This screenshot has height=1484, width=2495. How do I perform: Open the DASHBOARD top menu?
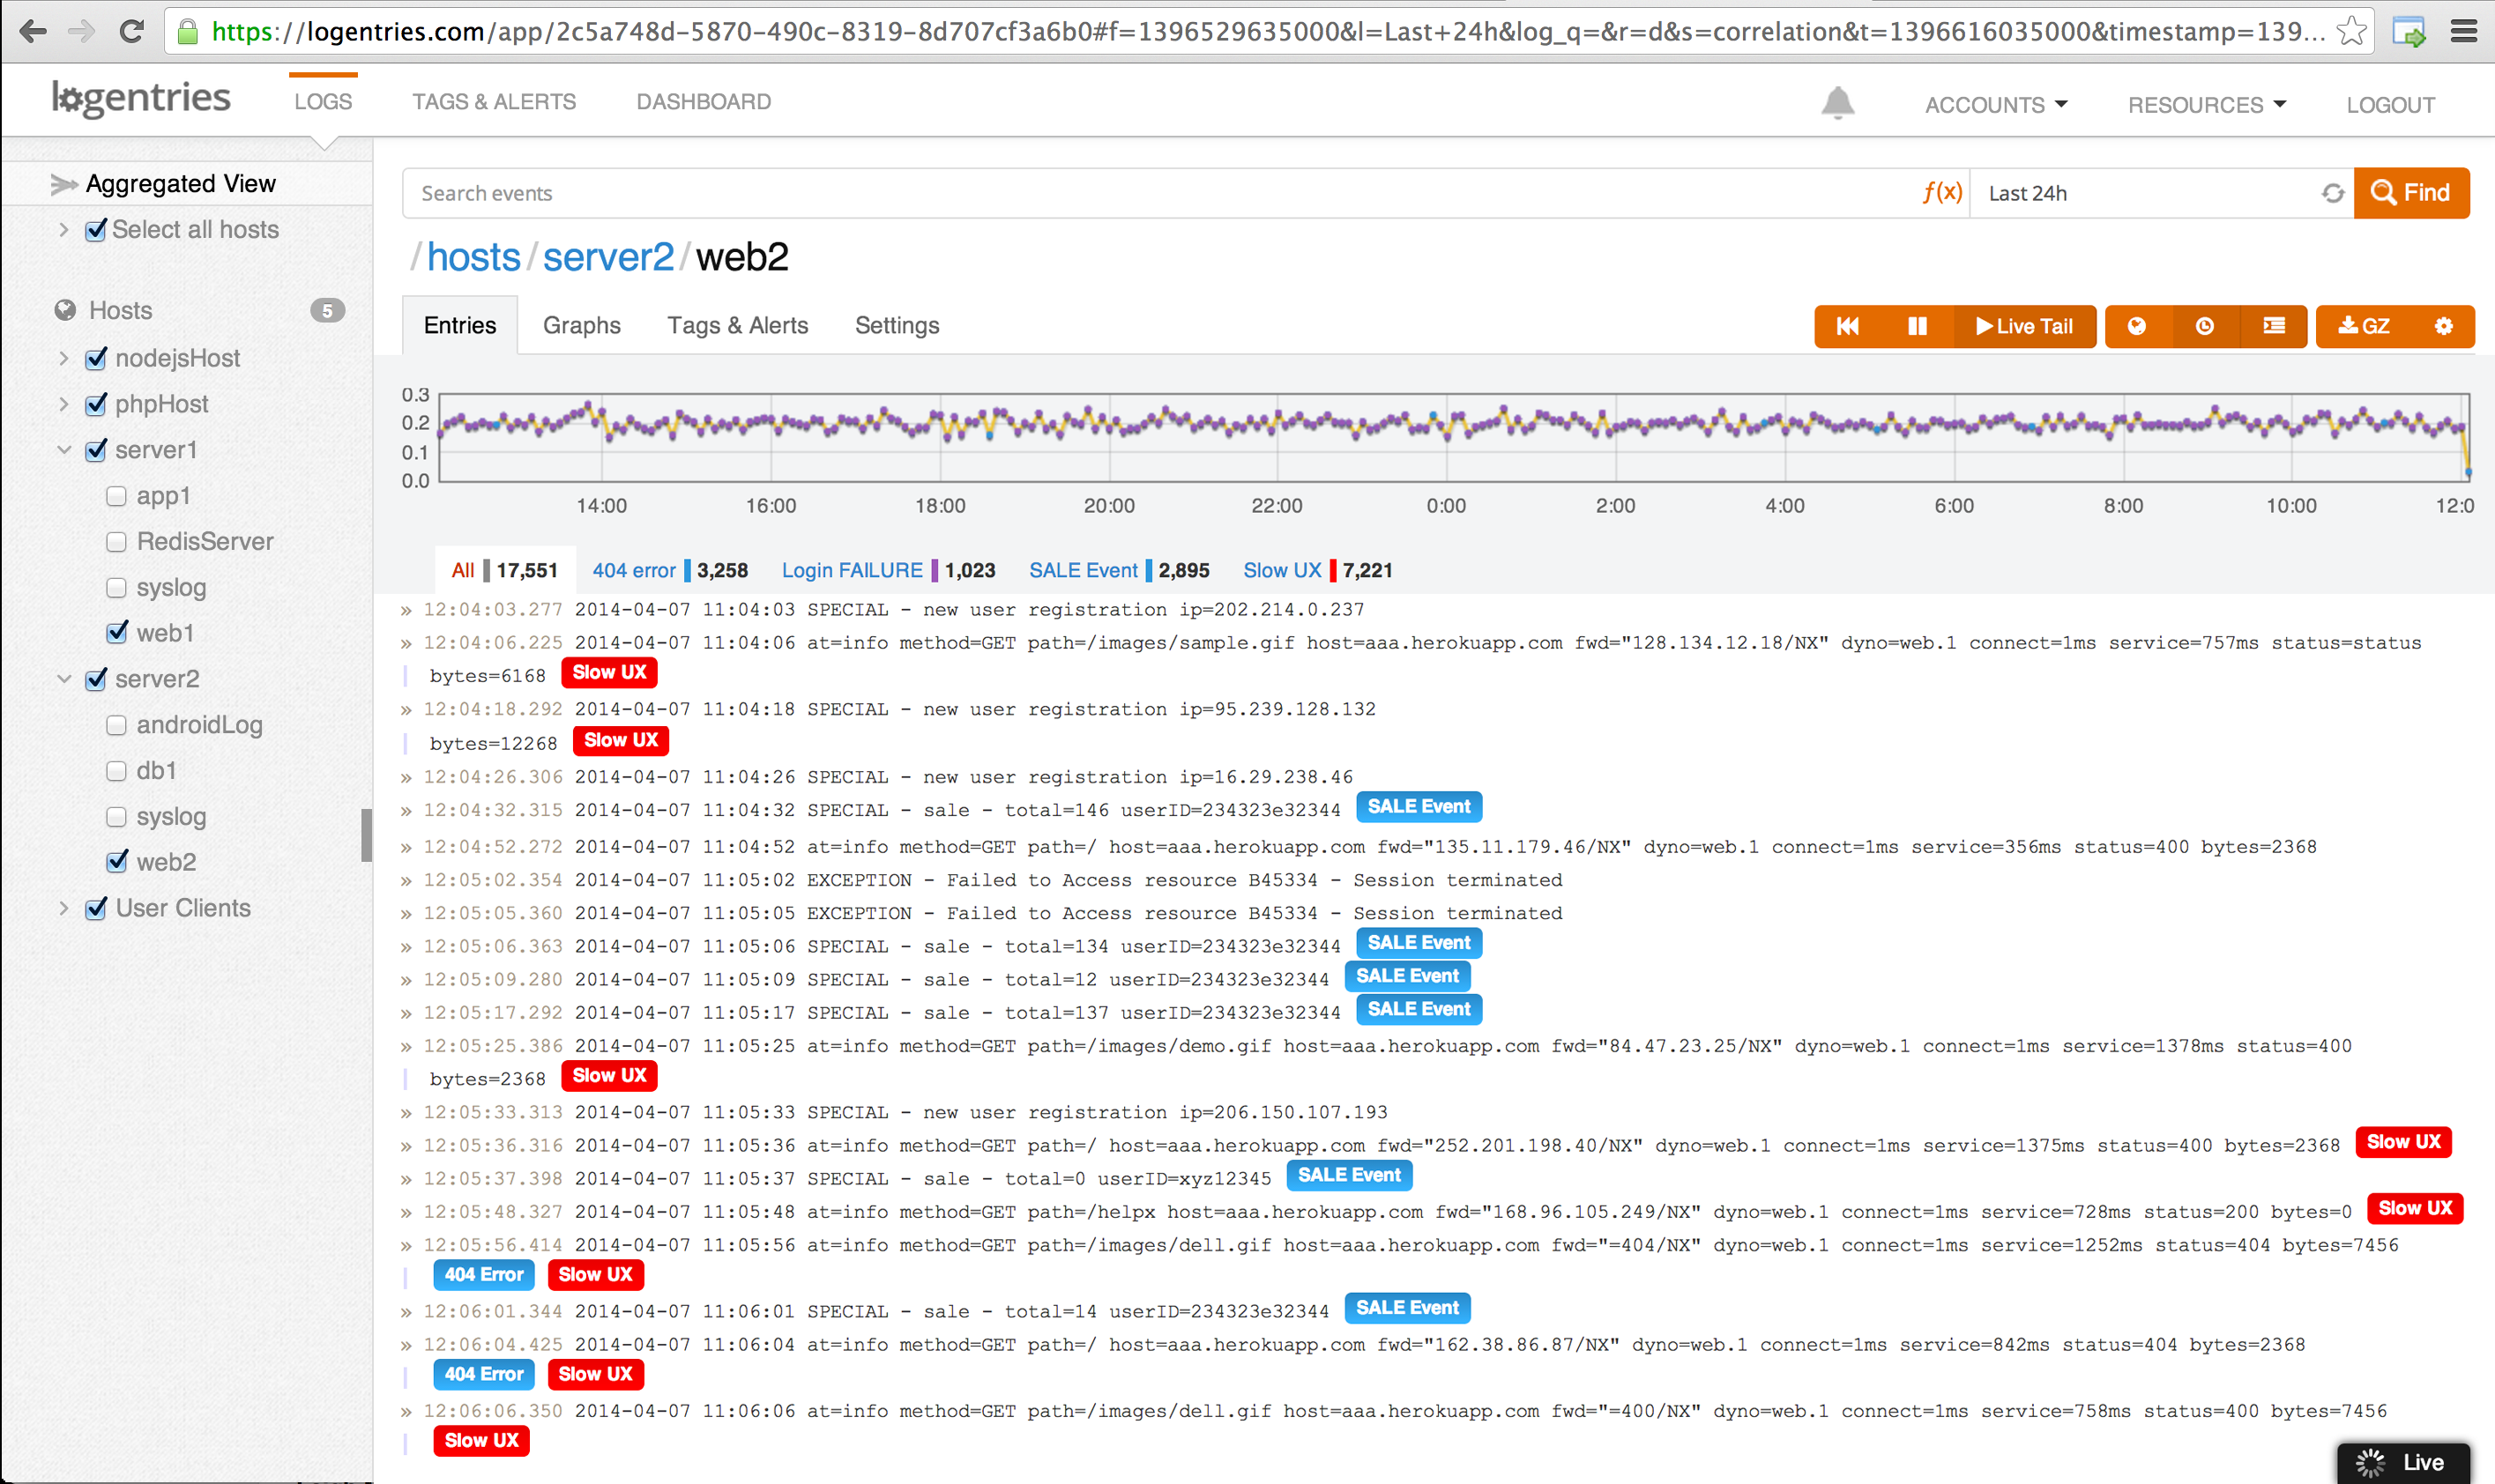point(704,102)
